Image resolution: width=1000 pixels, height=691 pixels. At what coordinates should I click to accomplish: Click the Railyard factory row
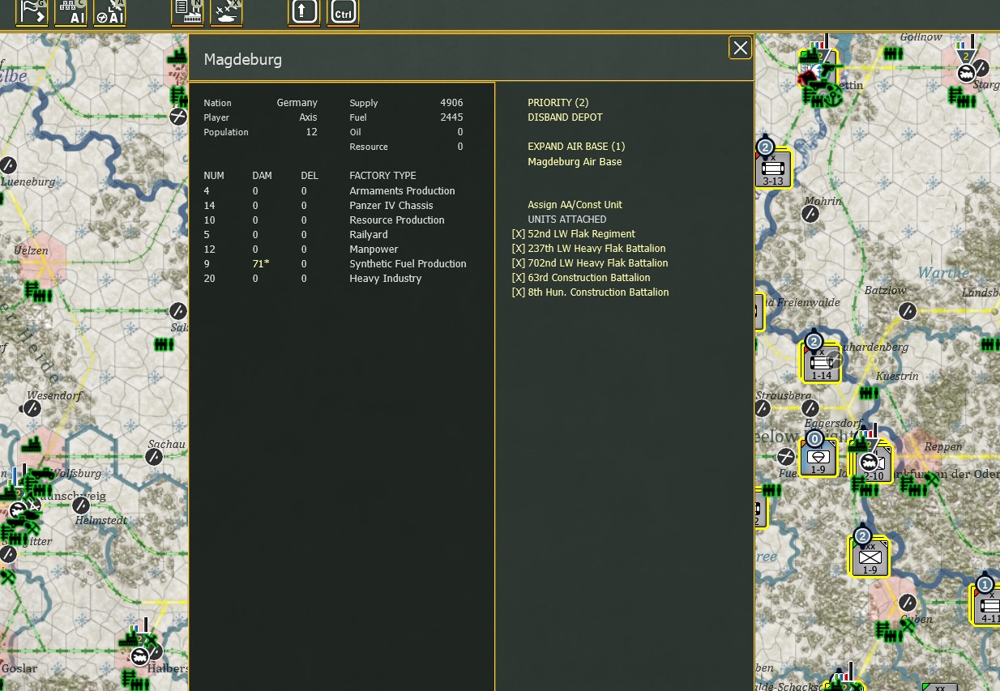pyautogui.click(x=296, y=235)
